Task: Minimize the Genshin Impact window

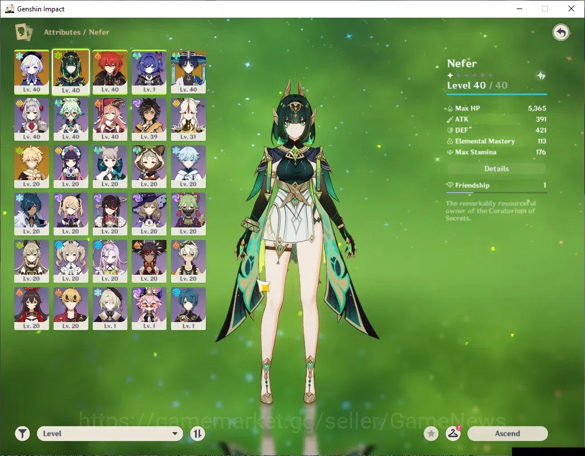Action: [519, 9]
